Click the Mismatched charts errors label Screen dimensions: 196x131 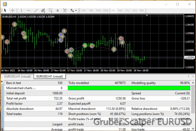pos(21,88)
